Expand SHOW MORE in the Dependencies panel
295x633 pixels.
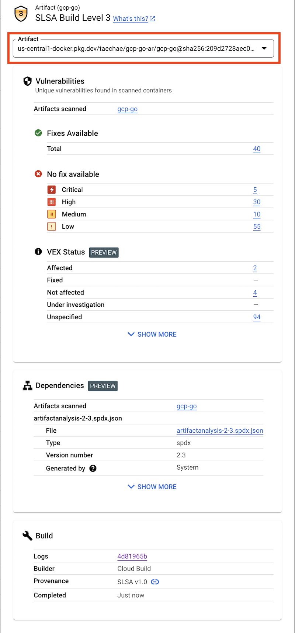(x=152, y=487)
